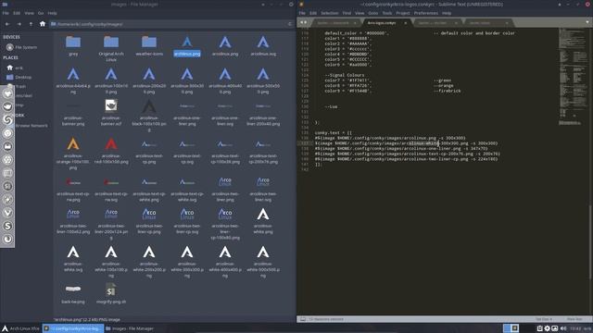Toggle sidebar icon in Sublime status bar
The width and height of the screenshot is (593, 333).
click(303, 319)
